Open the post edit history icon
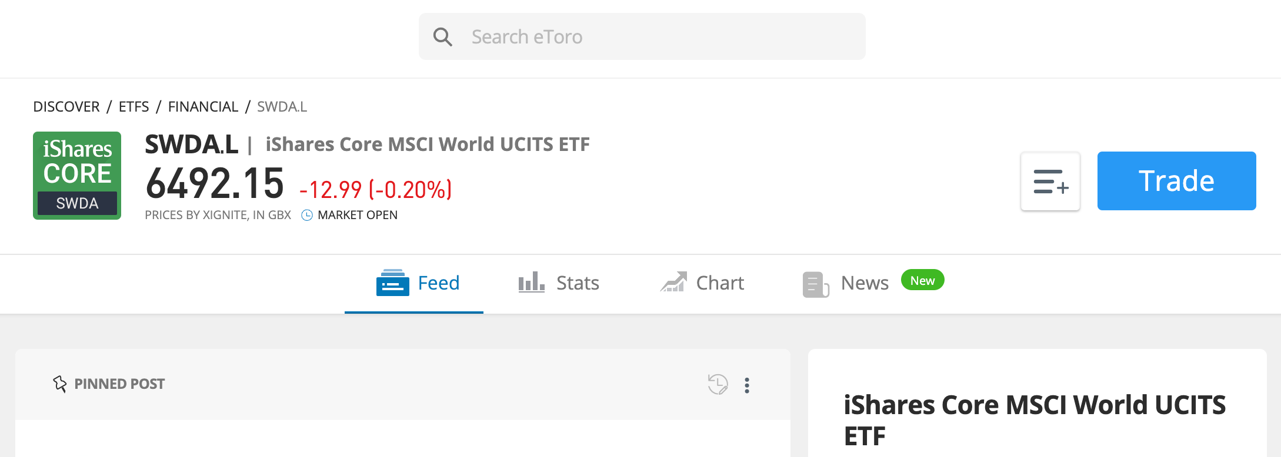 tap(718, 385)
